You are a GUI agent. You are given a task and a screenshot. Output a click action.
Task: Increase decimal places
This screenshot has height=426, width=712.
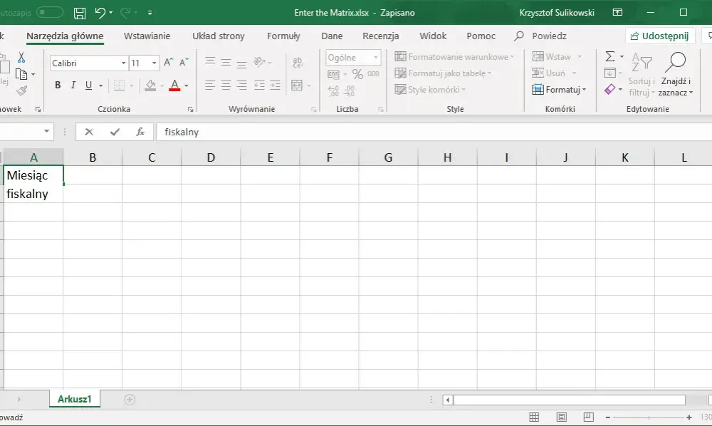tap(333, 91)
